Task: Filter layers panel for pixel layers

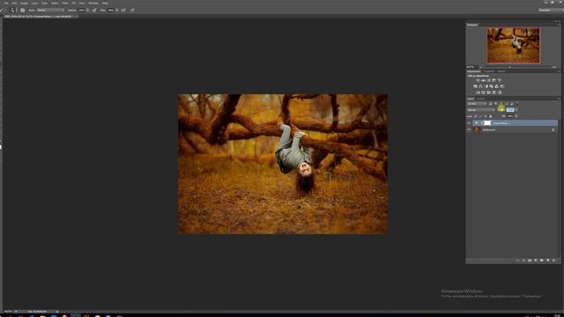Action: click(490, 104)
